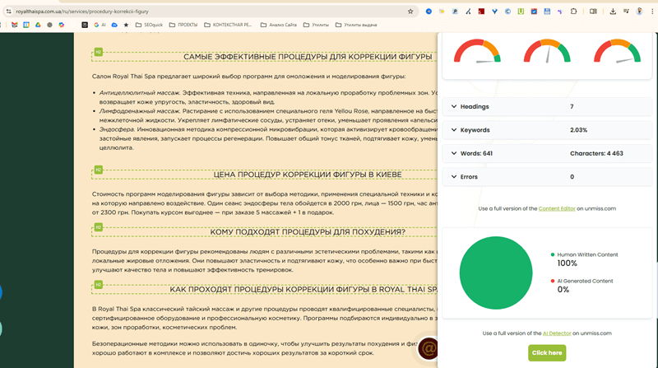This screenshot has height=368, width=658.
Task: Open the SEOquick bookmarks folder
Action: pos(149,25)
